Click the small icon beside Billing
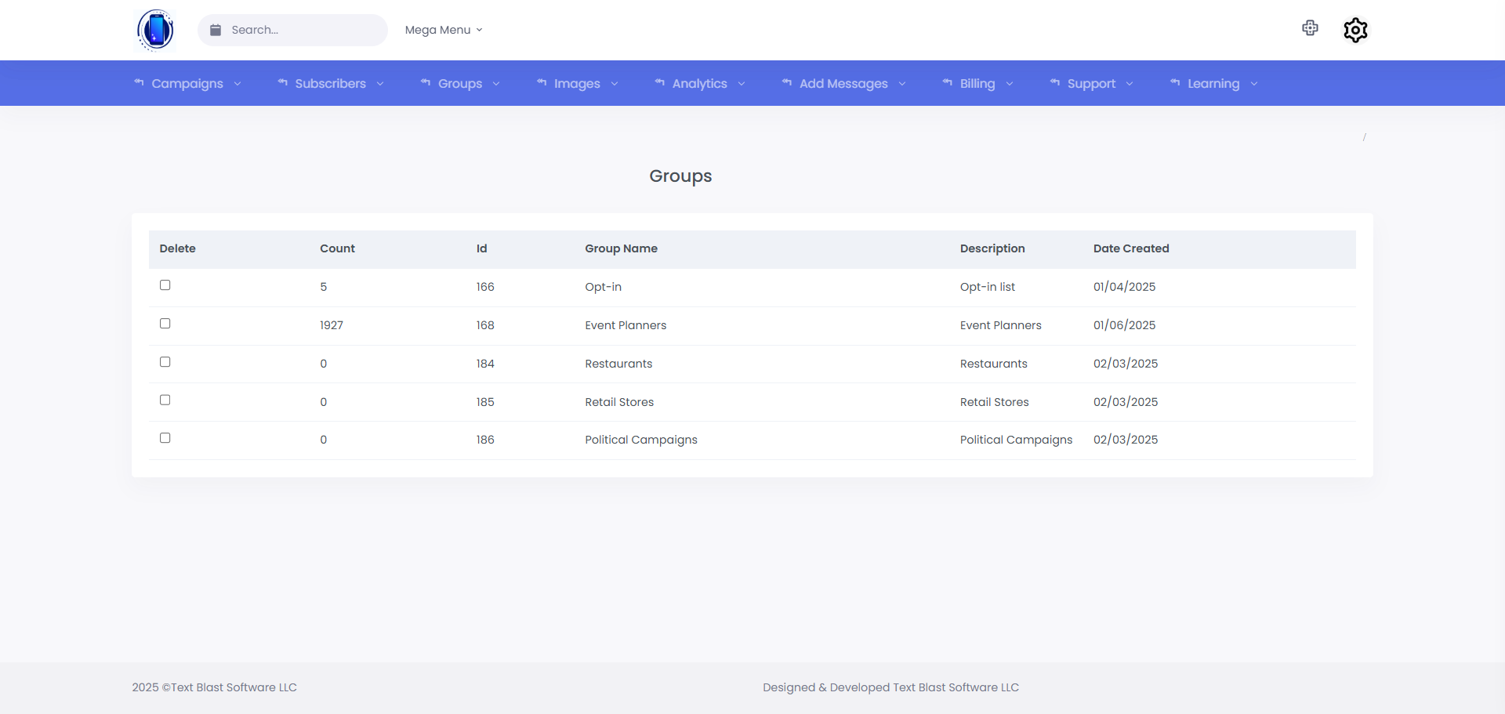Viewport: 1505px width, 714px height. click(948, 82)
